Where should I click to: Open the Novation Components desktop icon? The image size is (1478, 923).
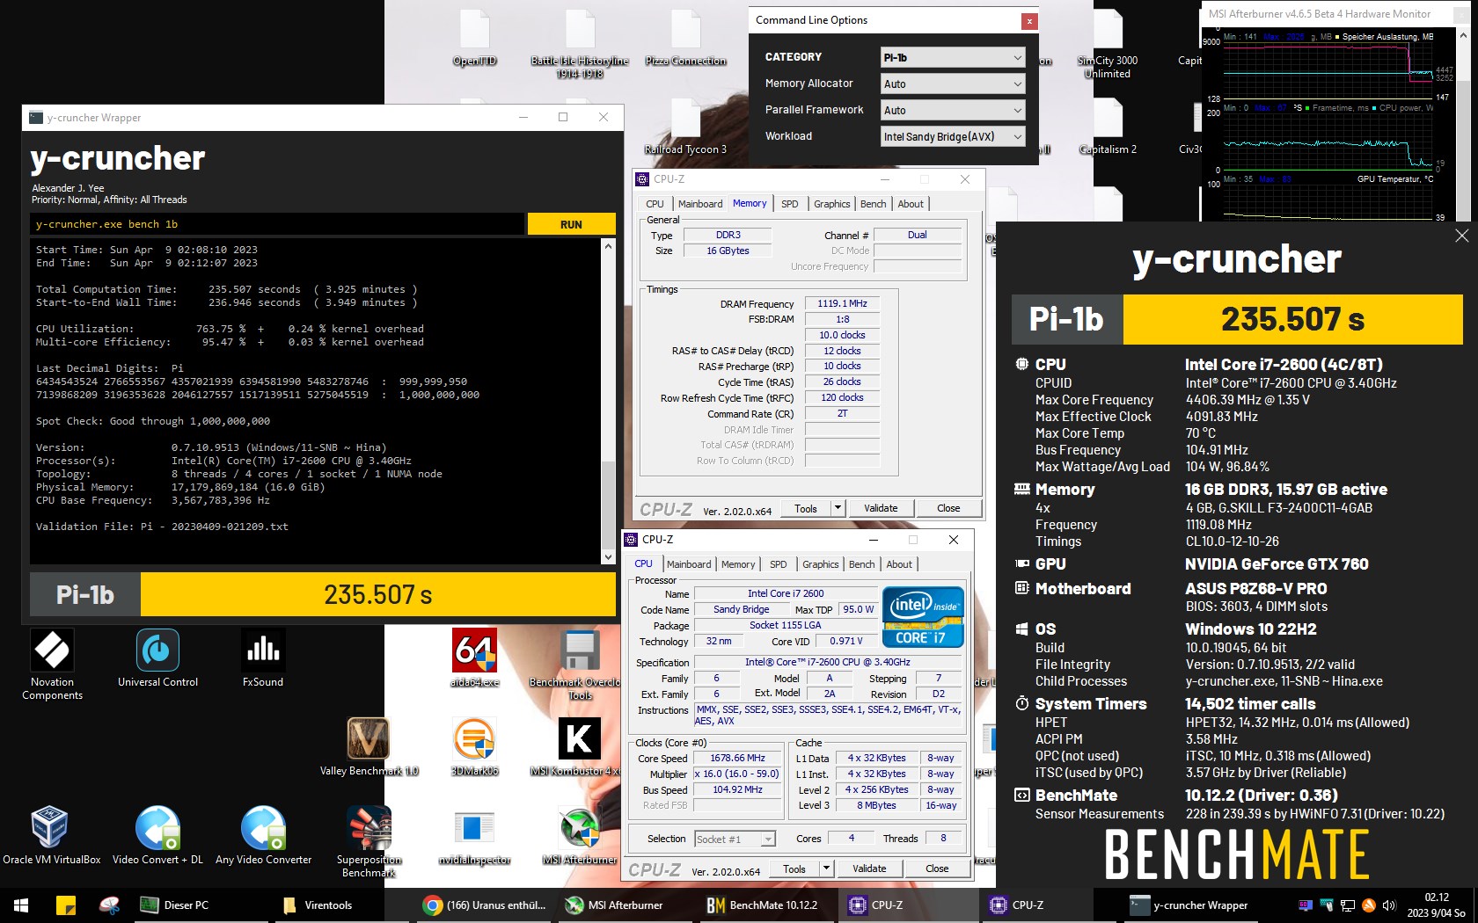coord(52,664)
